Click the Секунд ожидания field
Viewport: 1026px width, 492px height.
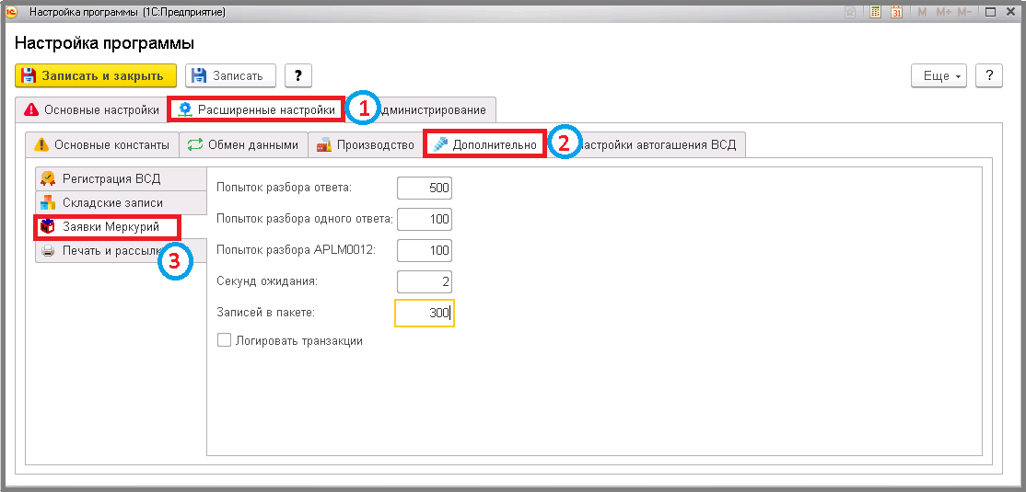pyautogui.click(x=425, y=281)
